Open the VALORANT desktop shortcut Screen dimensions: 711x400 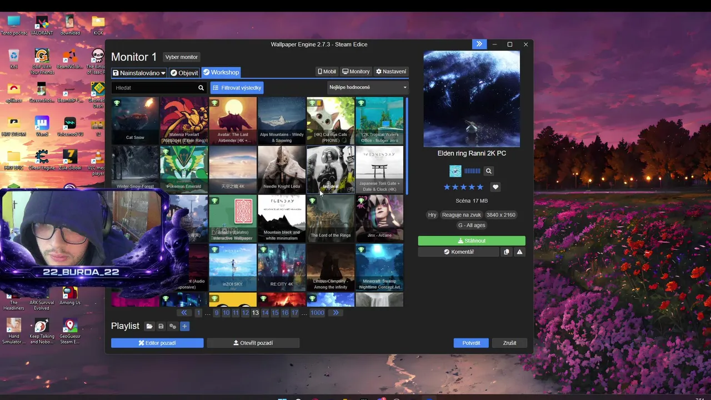point(42,26)
